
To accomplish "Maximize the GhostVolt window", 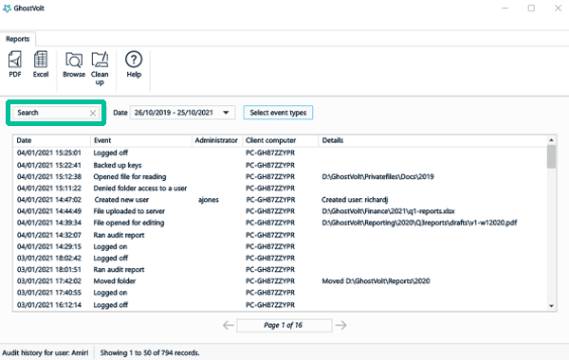I will coord(531,8).
